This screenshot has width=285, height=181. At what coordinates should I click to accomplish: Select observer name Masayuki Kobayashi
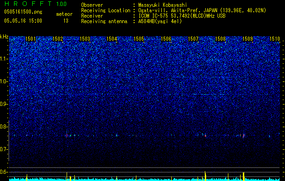[163, 5]
